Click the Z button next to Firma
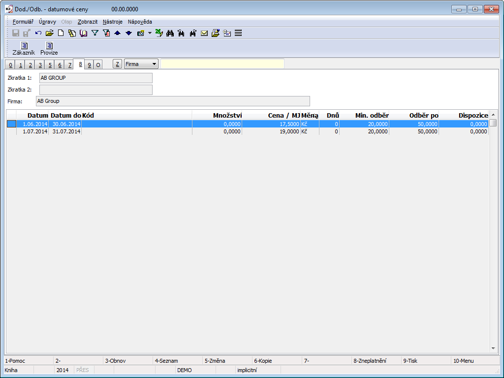Screen dimensions: 504x378 (117, 64)
